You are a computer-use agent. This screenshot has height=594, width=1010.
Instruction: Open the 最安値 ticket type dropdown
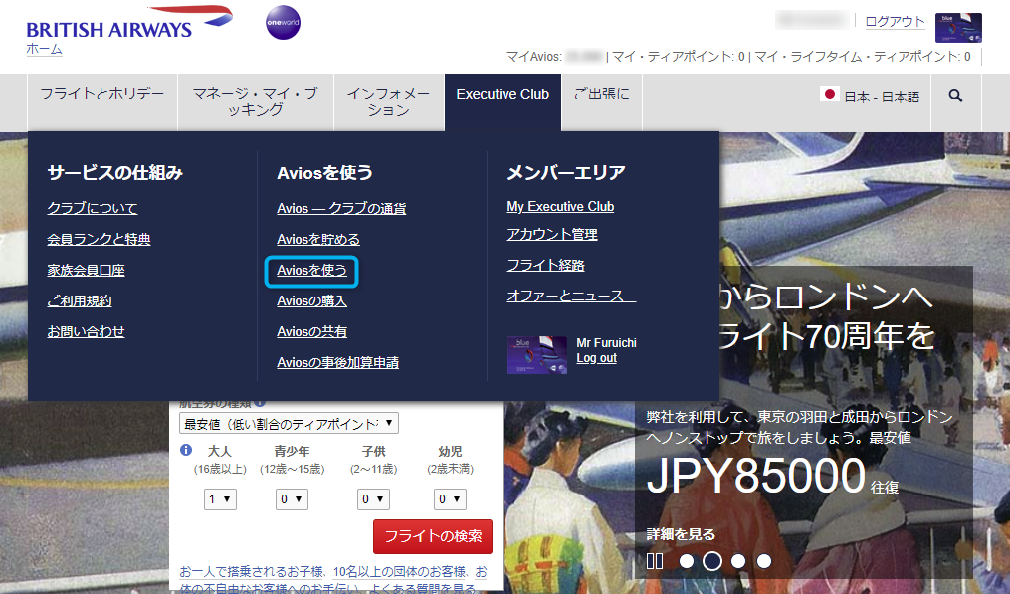click(x=289, y=423)
